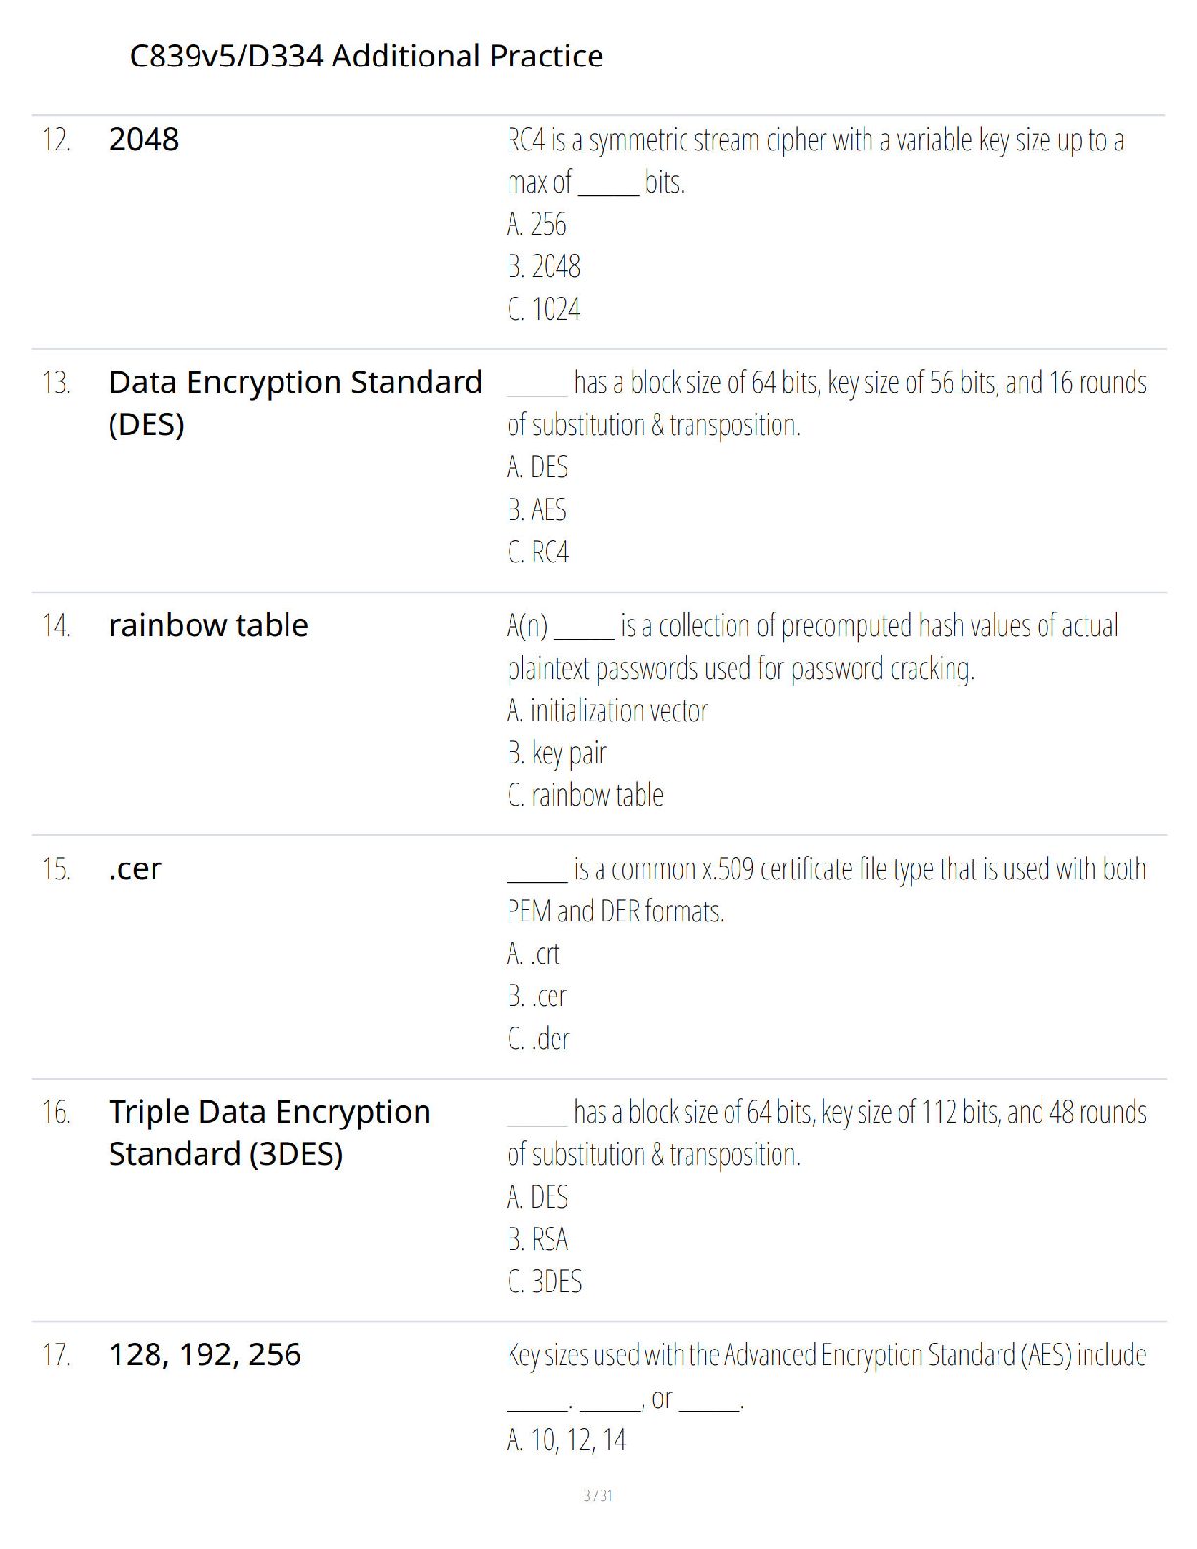This screenshot has height=1549, width=1197.
Task: Select answer option B. 2048
Action: click(544, 266)
